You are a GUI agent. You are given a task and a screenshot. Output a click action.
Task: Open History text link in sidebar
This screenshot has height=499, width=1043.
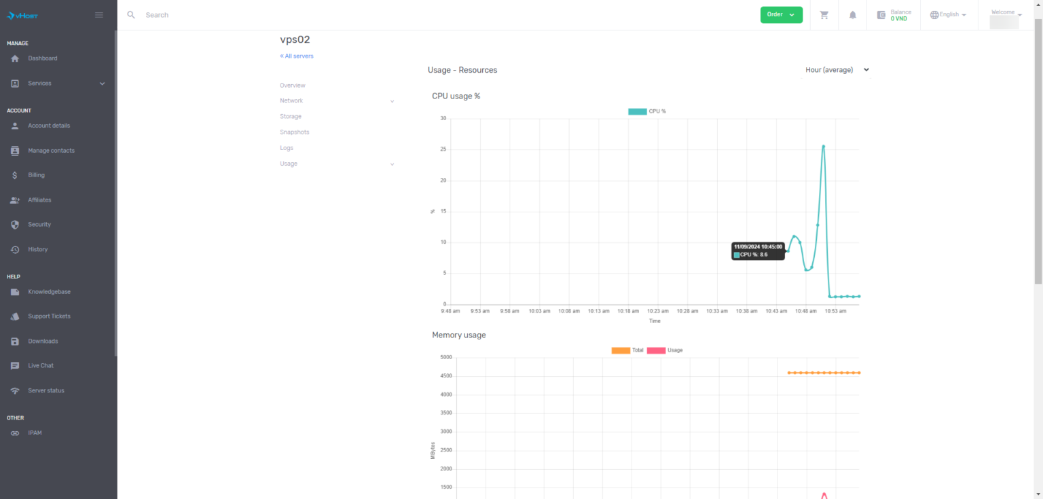pyautogui.click(x=38, y=250)
